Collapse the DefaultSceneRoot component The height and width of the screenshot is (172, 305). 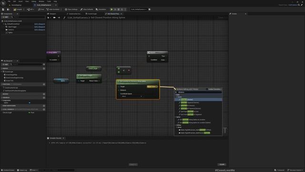pyautogui.click(x=3, y=24)
